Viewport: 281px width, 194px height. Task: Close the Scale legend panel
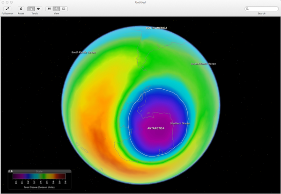(10, 171)
